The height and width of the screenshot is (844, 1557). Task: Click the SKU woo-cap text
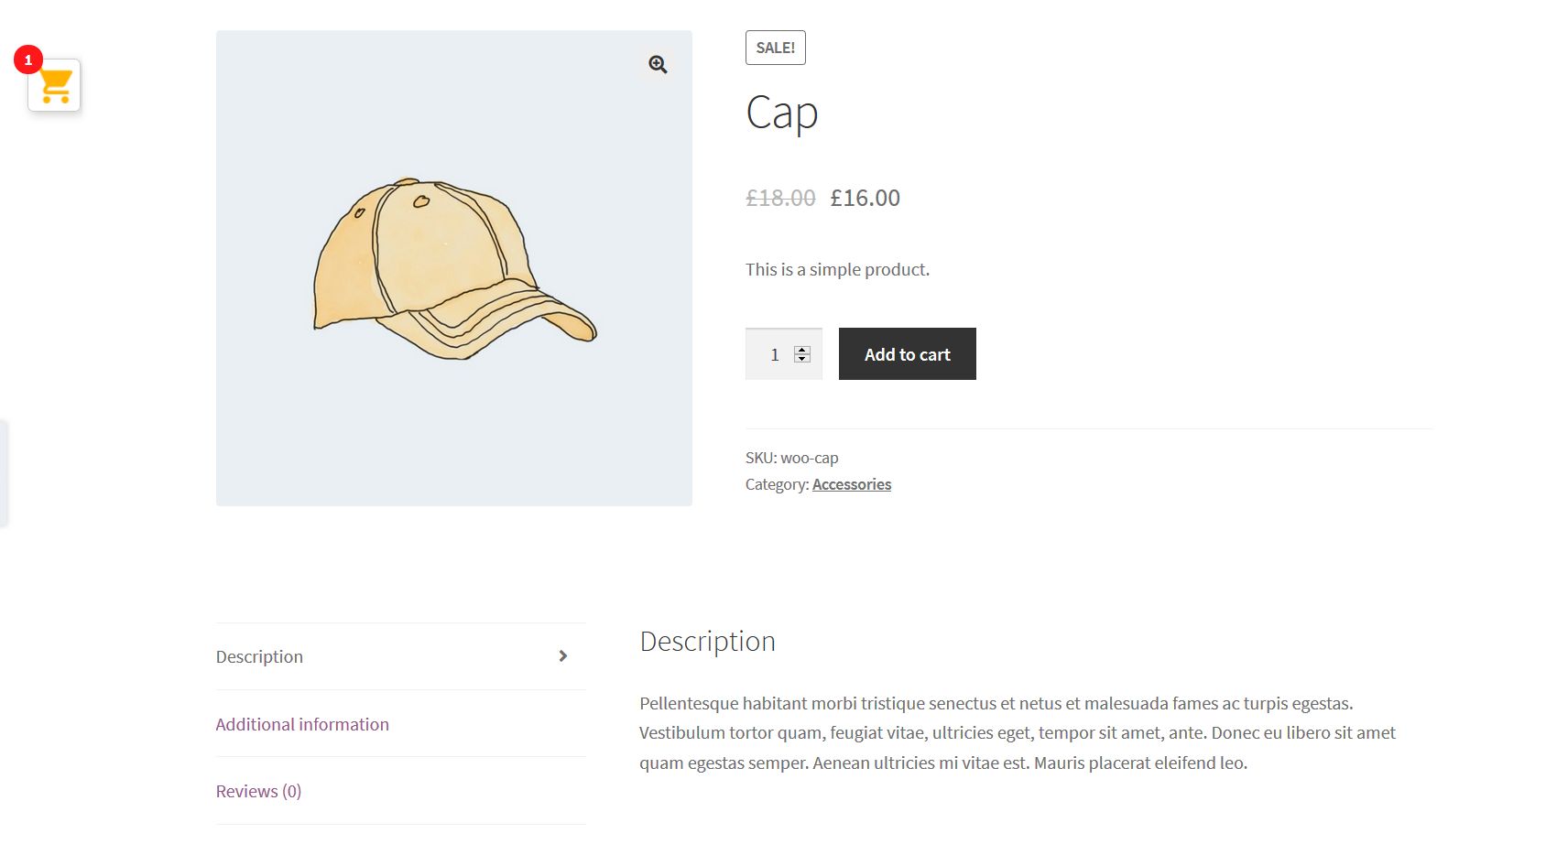(x=792, y=458)
